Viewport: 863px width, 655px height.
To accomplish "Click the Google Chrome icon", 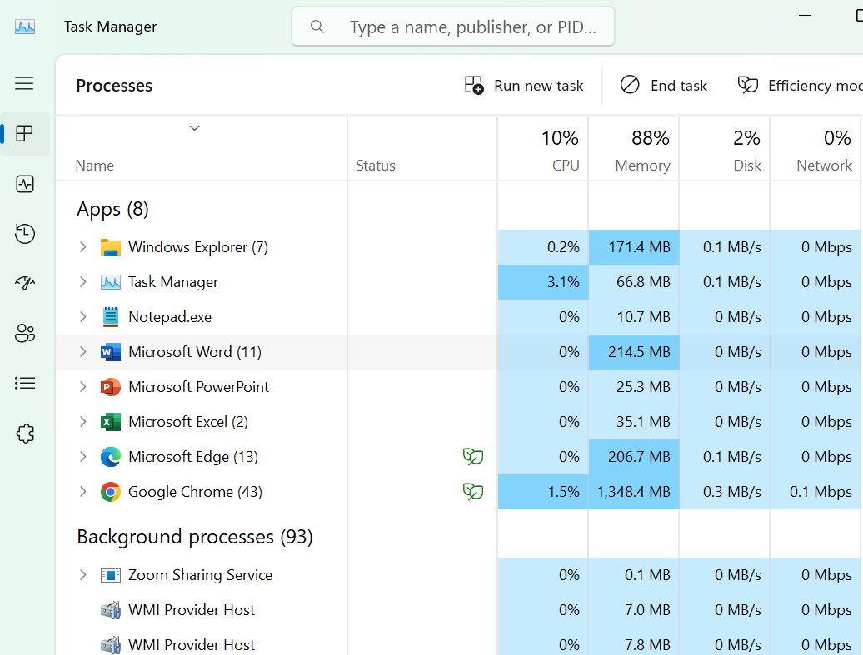I will coord(111,492).
